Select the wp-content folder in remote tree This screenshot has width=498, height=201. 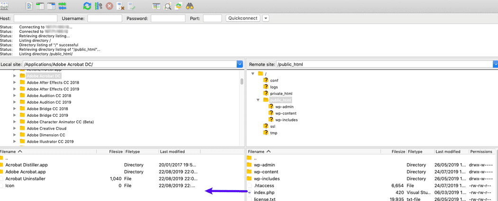click(287, 113)
